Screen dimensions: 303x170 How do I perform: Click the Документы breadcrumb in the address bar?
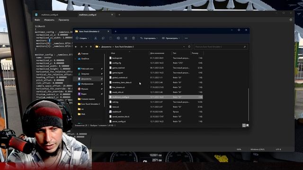[106, 47]
